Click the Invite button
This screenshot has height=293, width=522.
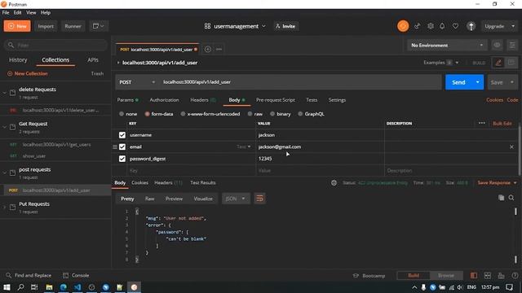pos(285,26)
